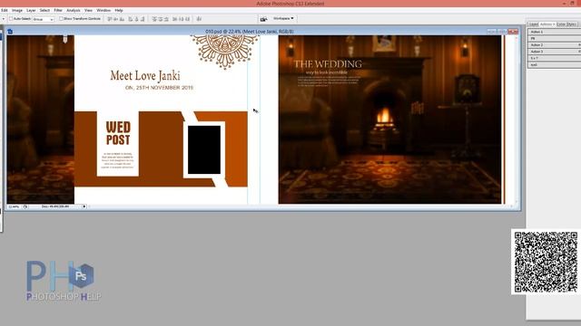Open the Select menu
581x326 pixels.
pos(44,10)
